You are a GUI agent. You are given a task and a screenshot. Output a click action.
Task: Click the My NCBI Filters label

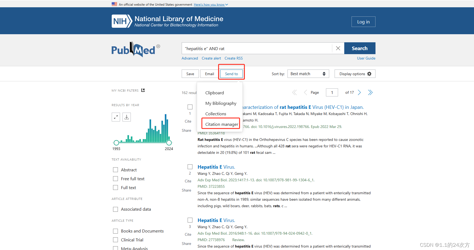pos(125,91)
